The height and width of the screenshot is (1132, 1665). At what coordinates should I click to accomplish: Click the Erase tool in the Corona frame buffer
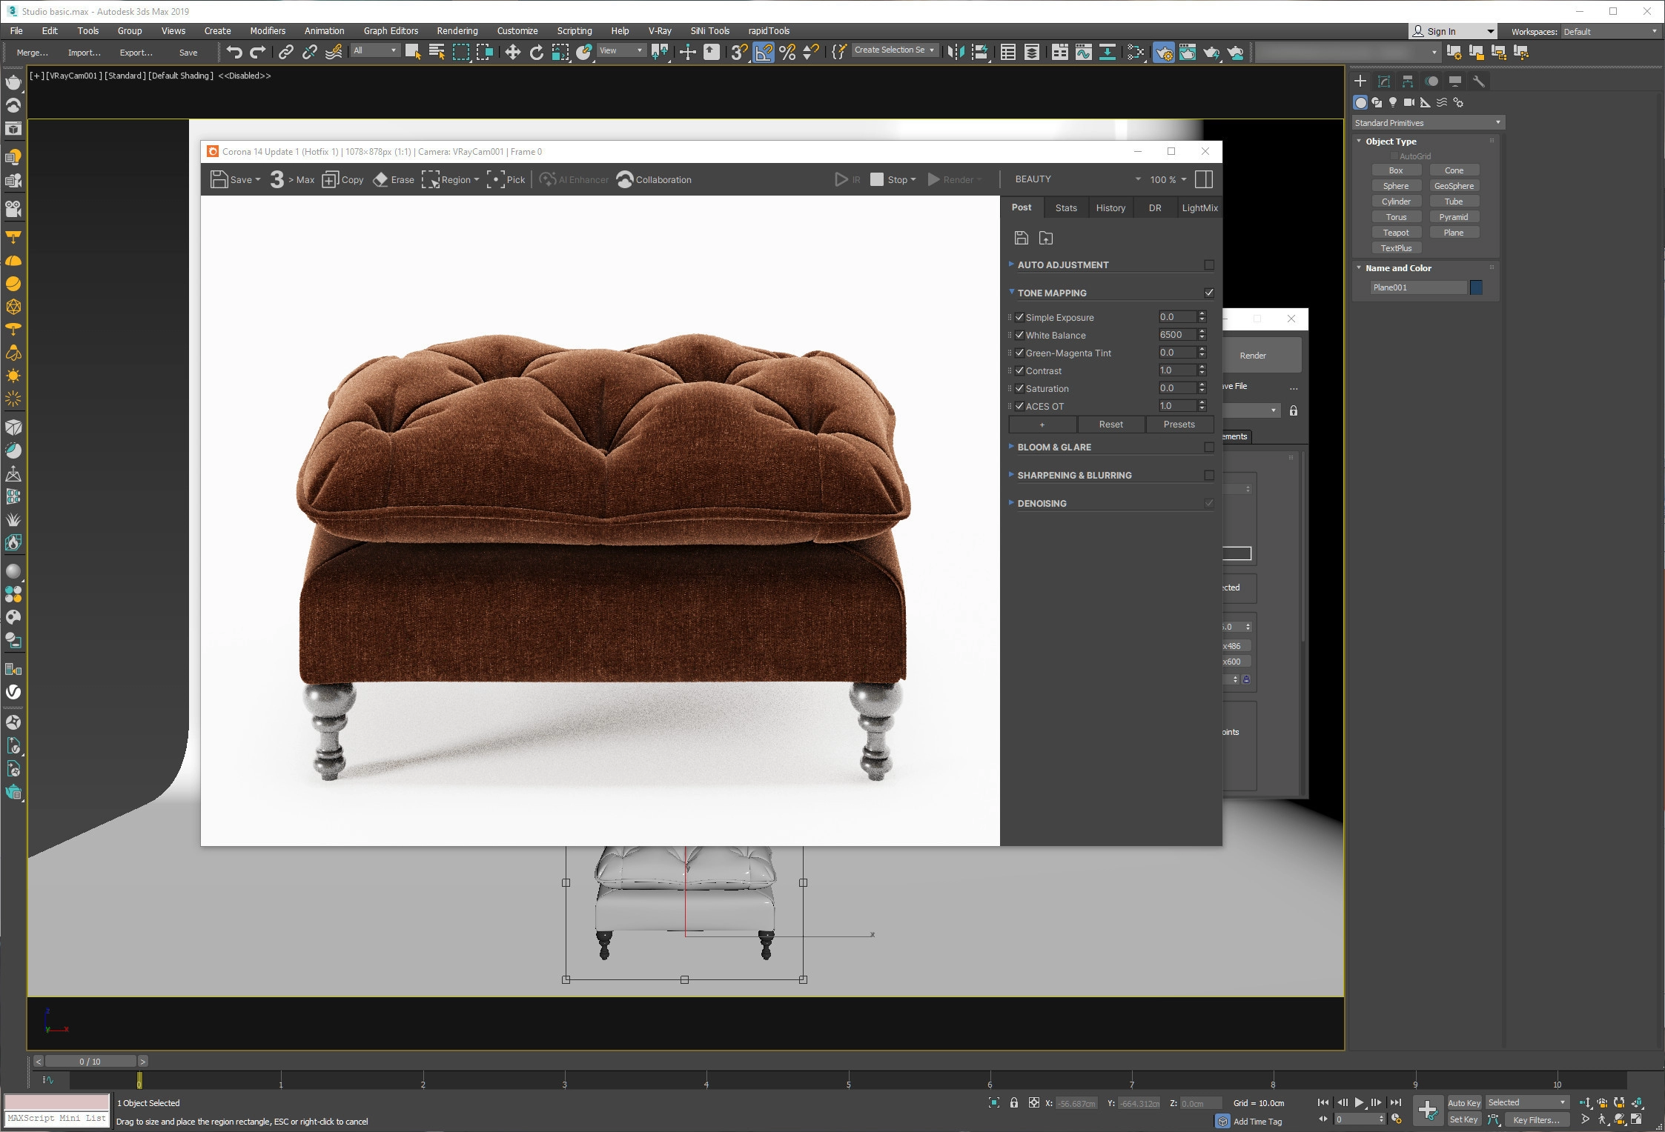tap(394, 179)
